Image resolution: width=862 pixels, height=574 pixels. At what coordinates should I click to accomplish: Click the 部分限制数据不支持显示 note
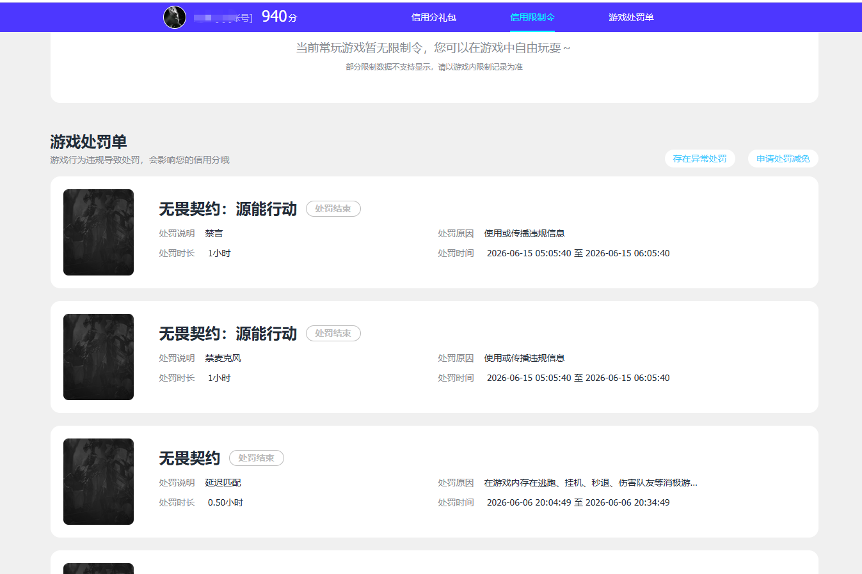click(434, 66)
